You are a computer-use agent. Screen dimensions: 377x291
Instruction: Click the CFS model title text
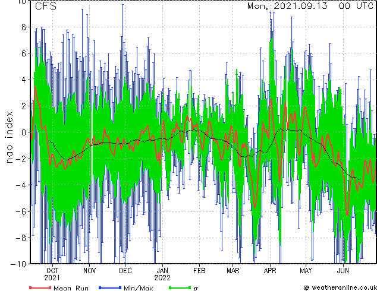coord(46,6)
